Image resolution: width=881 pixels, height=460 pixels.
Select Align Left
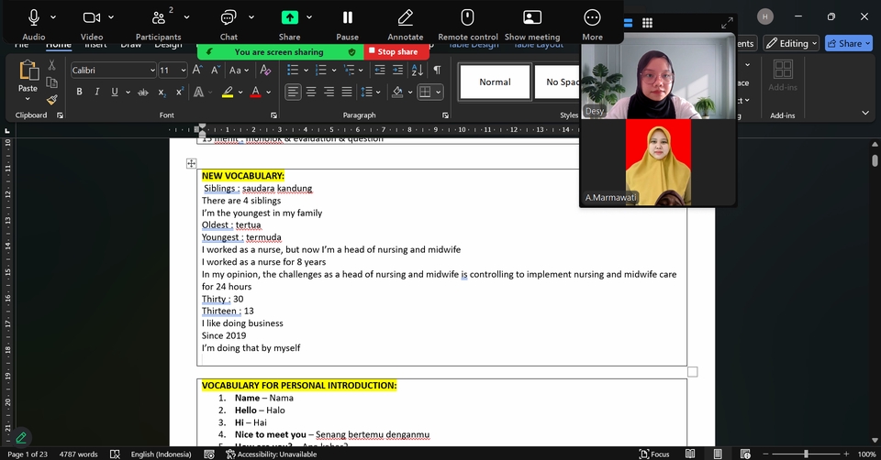pos(293,92)
